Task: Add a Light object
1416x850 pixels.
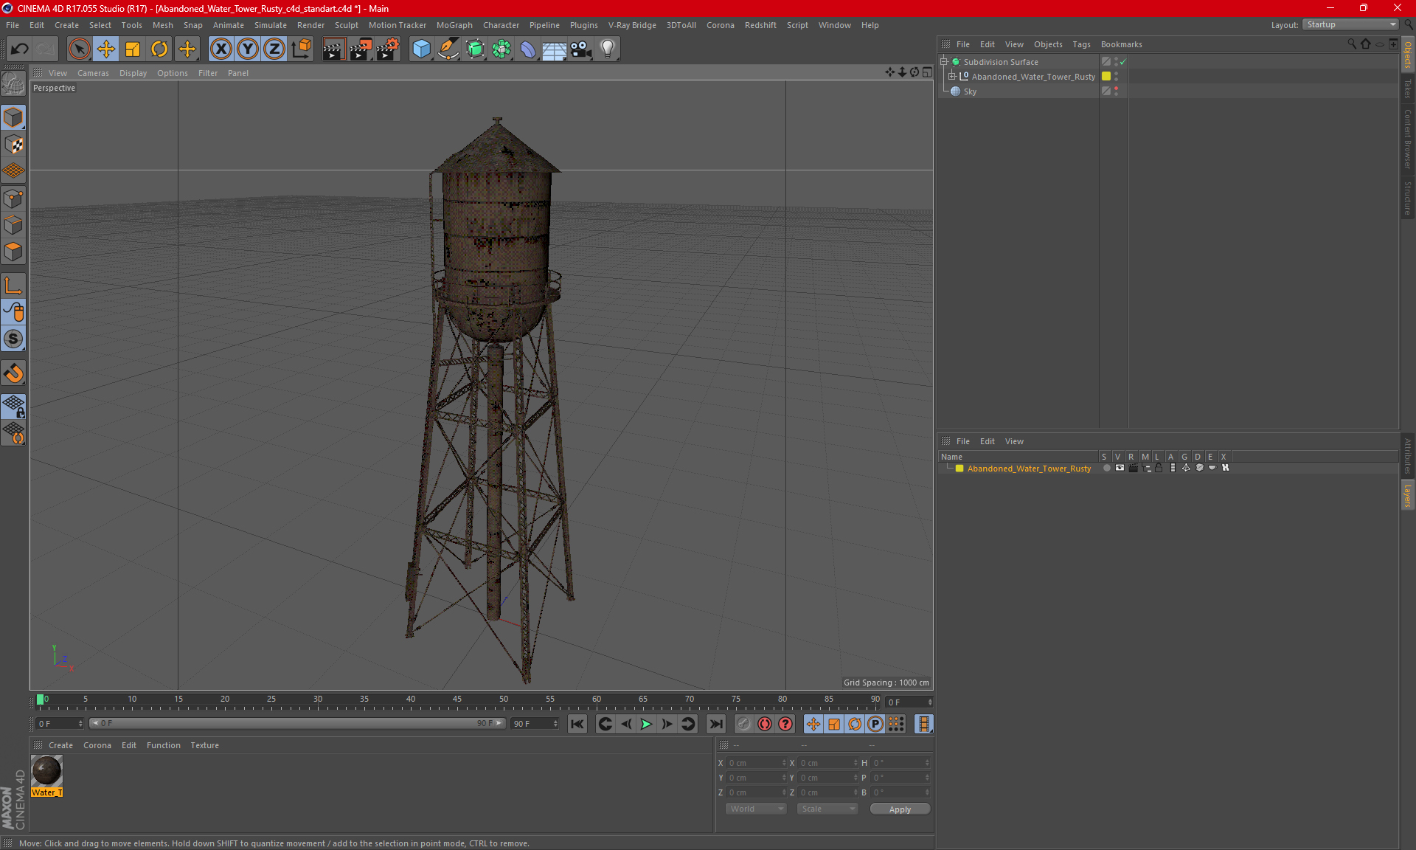Action: [x=608, y=49]
